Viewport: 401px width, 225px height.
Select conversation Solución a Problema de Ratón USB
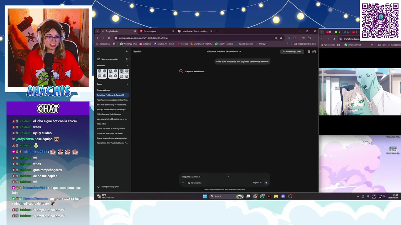point(112,95)
